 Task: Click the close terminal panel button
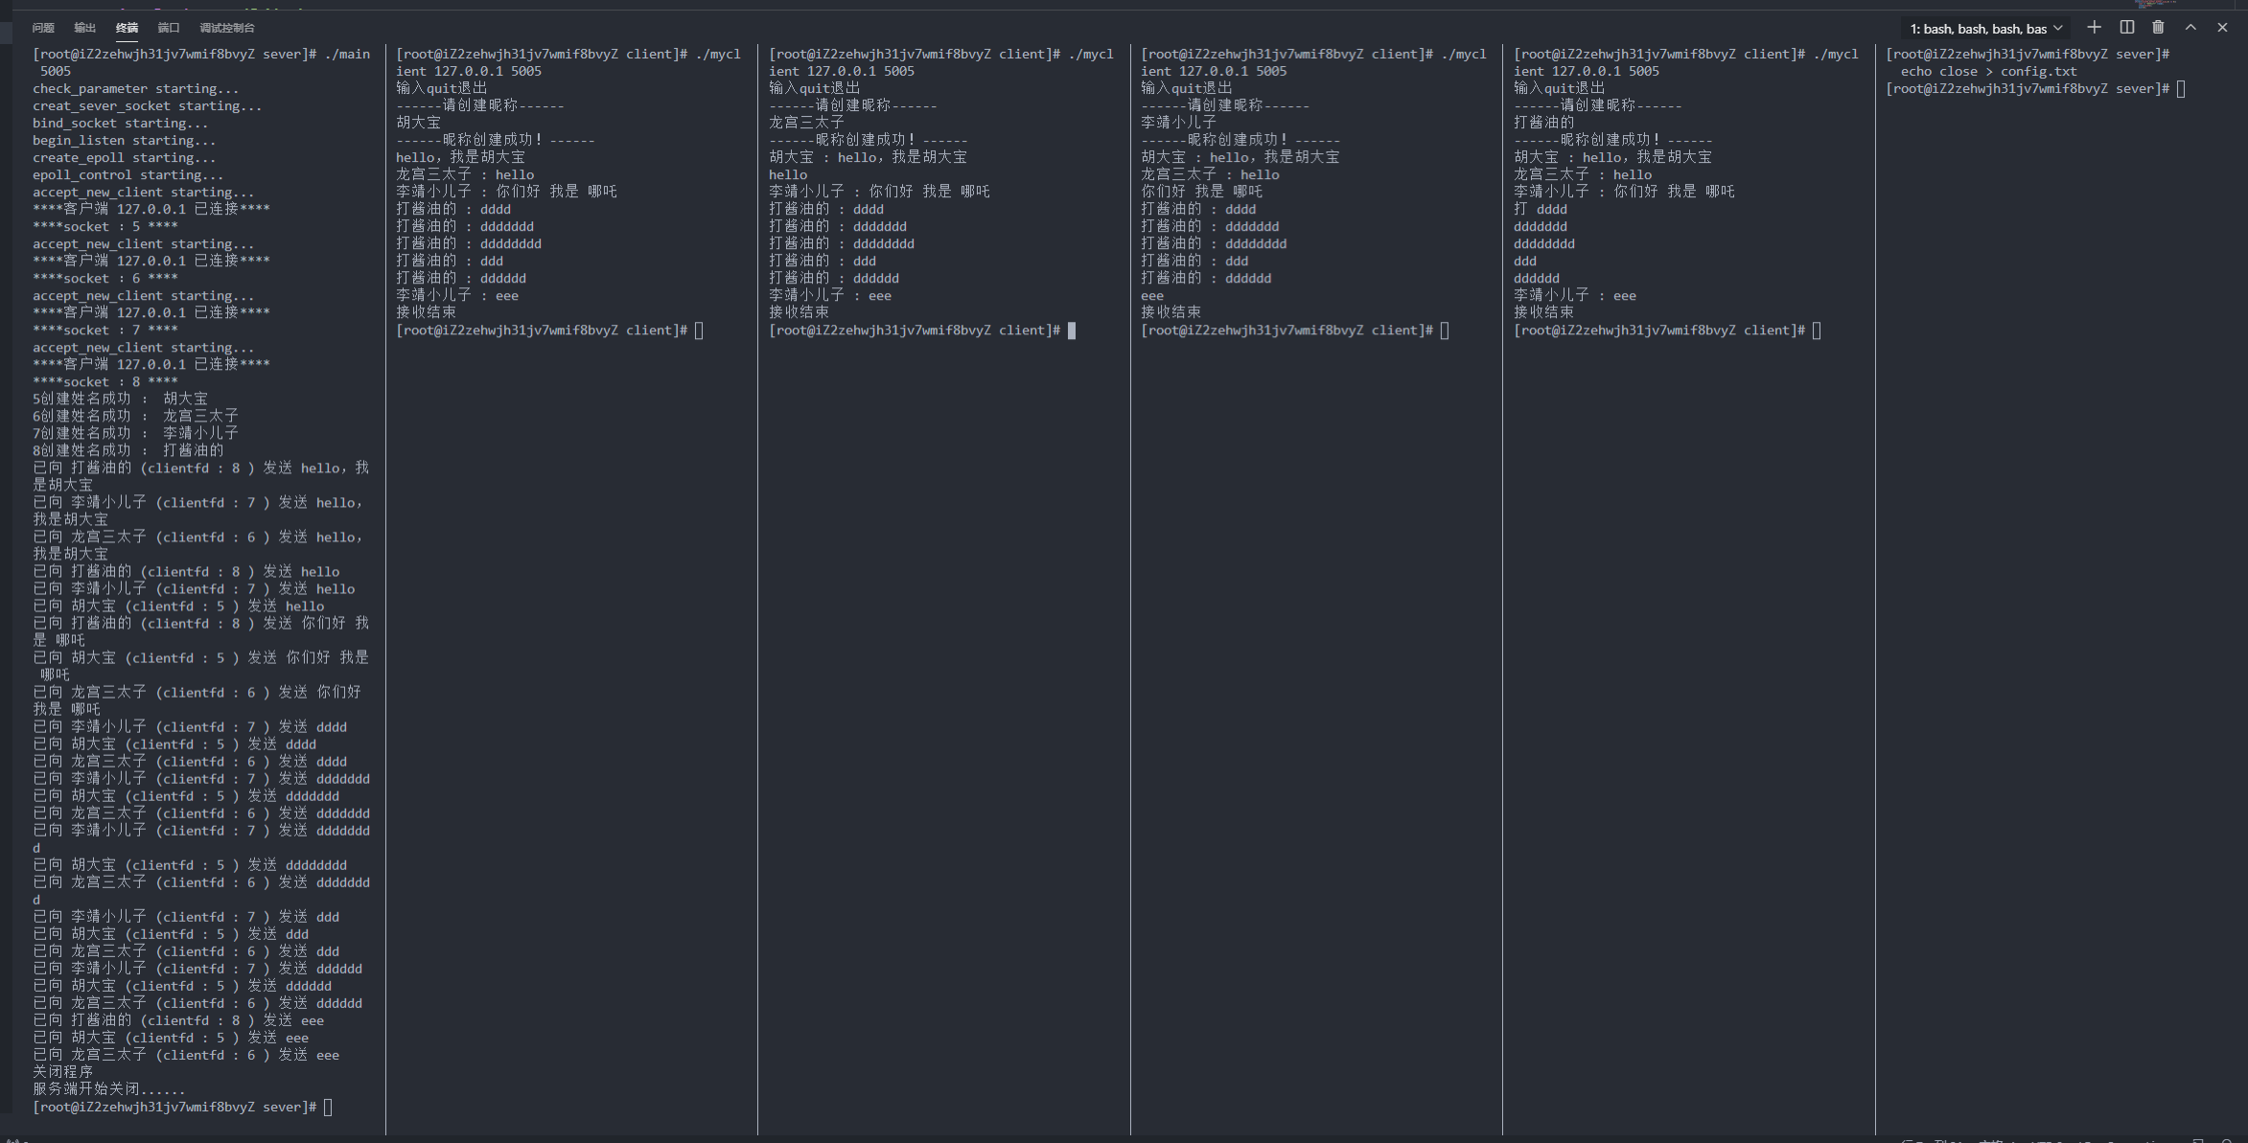click(x=2225, y=28)
